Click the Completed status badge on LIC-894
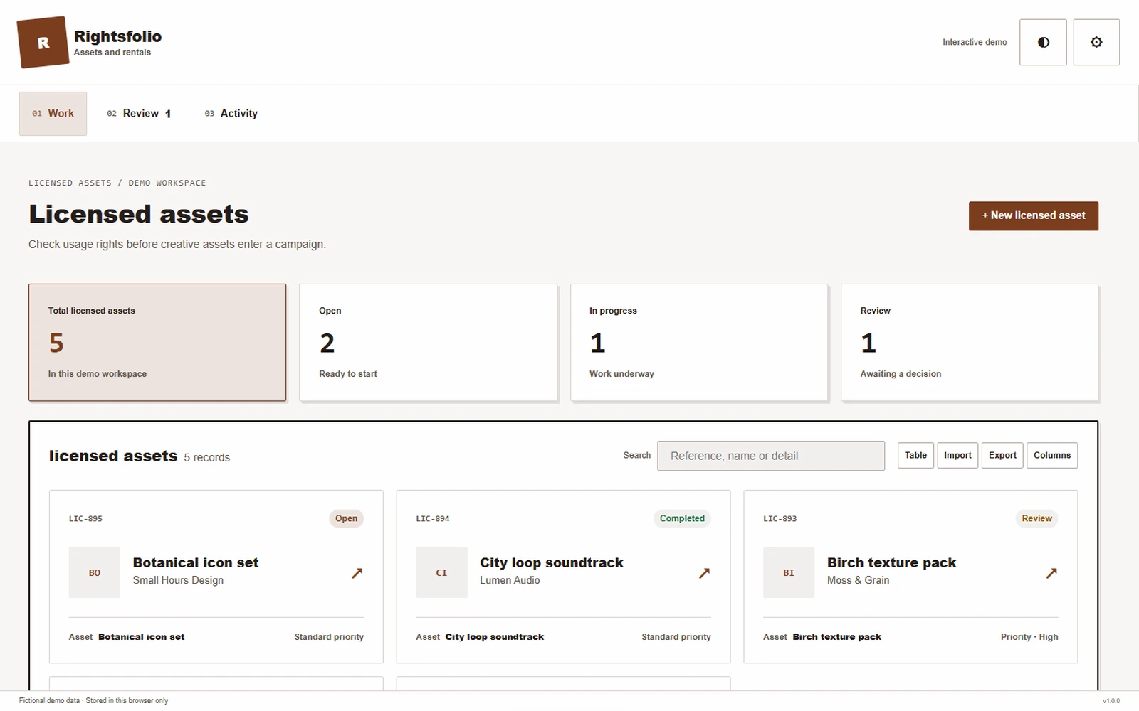The width and height of the screenshot is (1139, 711). [682, 518]
